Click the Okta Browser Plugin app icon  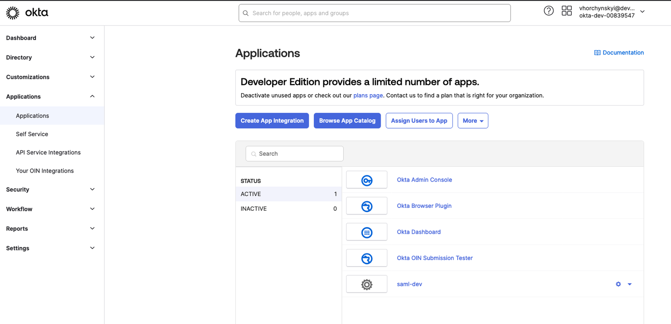click(367, 206)
